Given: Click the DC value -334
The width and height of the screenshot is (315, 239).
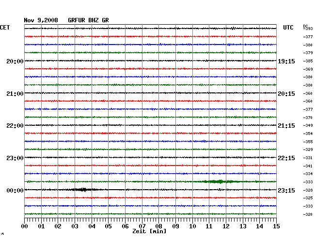Looking at the screenshot, I should point(308,174).
